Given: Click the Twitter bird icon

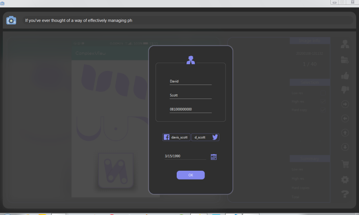Looking at the screenshot, I should click(x=215, y=137).
